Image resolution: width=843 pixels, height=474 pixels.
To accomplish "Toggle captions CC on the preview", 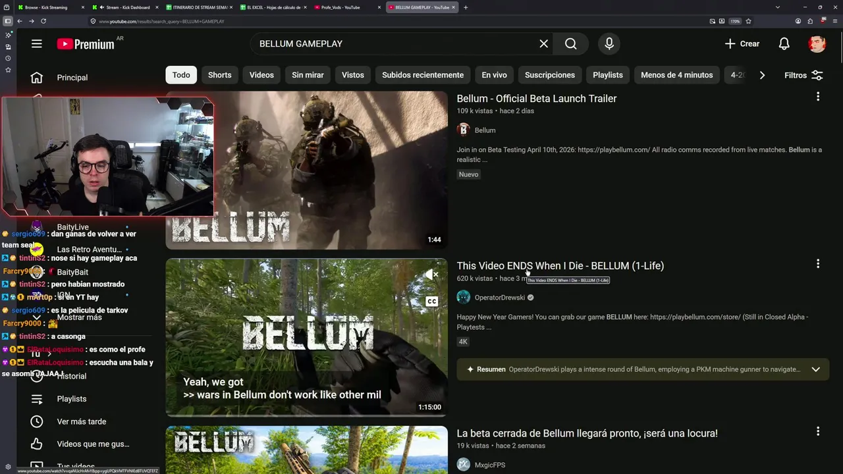I will pyautogui.click(x=432, y=302).
